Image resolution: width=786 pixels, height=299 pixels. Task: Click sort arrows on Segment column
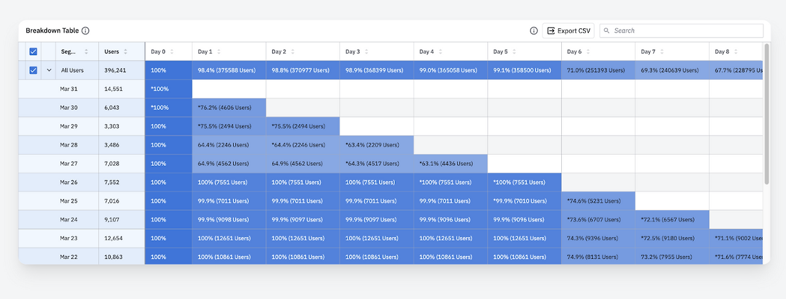(87, 52)
